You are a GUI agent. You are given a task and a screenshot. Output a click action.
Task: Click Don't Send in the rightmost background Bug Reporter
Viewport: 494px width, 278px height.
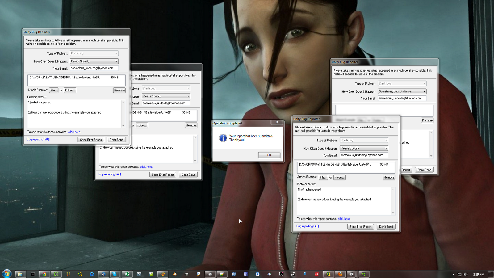pyautogui.click(x=425, y=170)
